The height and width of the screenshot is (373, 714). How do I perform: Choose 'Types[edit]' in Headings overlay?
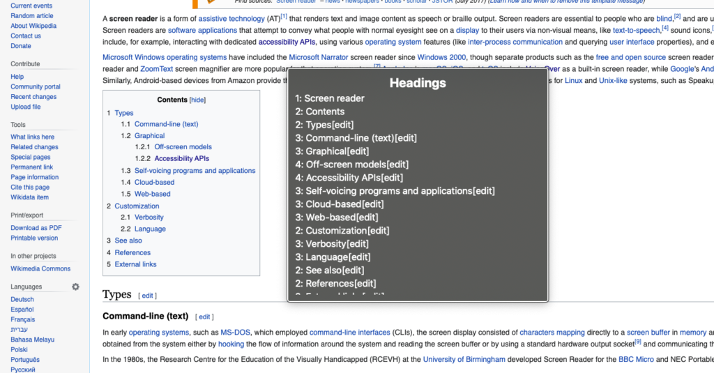324,125
